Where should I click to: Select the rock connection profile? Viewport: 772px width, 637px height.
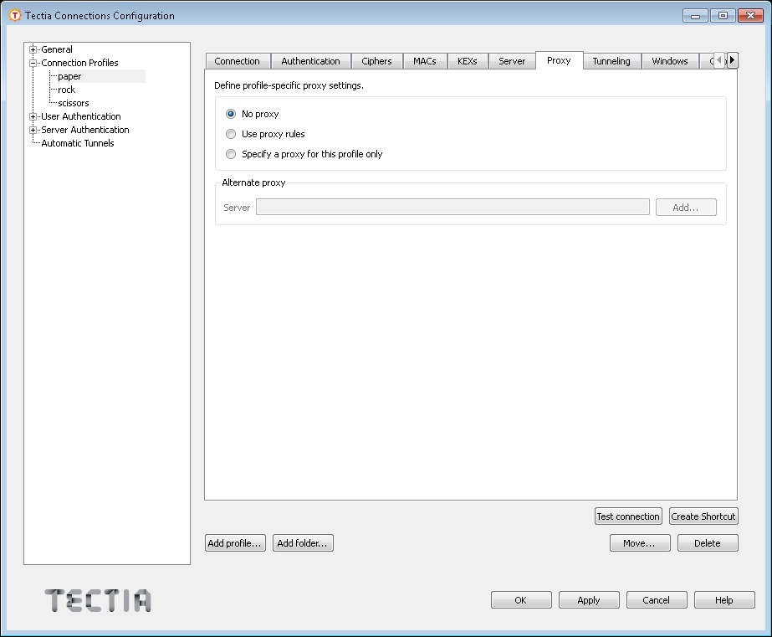click(65, 90)
